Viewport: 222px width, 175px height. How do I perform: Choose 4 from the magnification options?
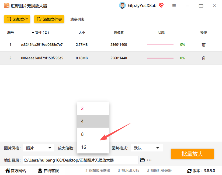click(93, 121)
